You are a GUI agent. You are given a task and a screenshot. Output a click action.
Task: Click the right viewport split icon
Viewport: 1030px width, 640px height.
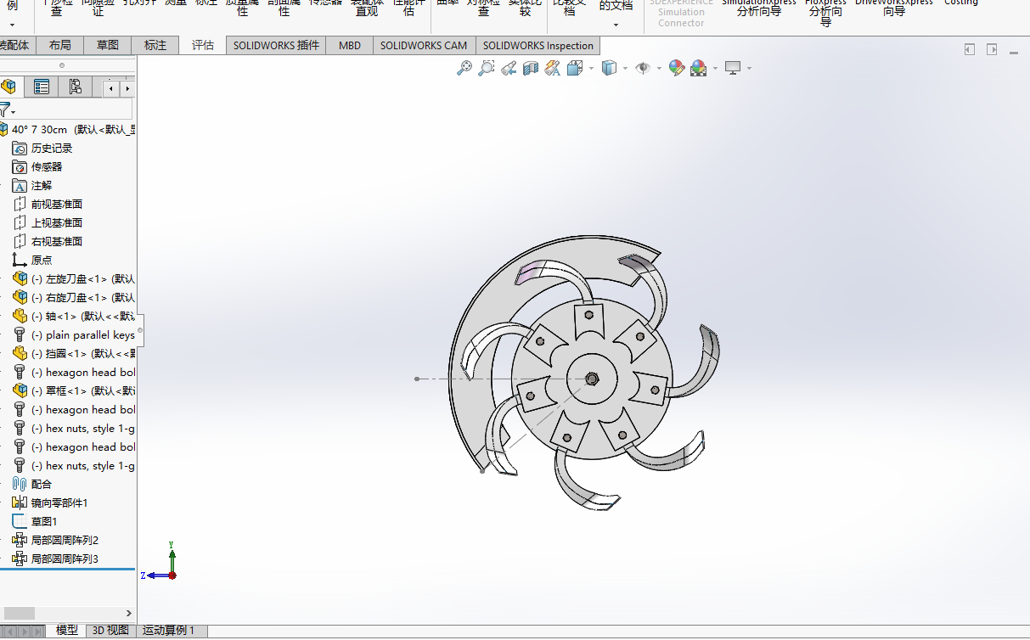991,50
